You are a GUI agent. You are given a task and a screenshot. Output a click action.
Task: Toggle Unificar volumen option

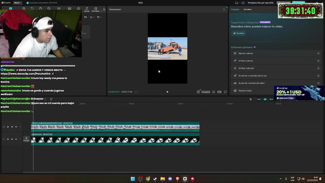click(x=318, y=68)
